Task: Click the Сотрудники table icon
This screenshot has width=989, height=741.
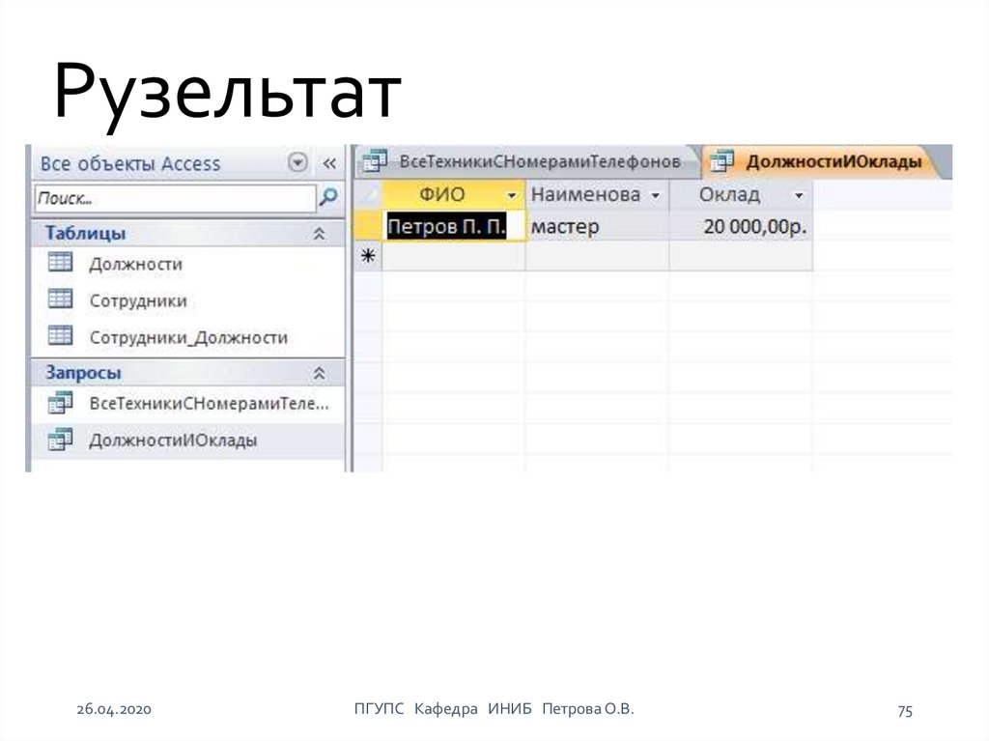Action: coord(61,299)
